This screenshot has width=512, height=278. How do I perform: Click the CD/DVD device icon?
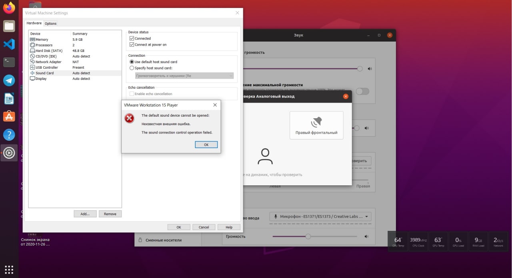(32, 56)
